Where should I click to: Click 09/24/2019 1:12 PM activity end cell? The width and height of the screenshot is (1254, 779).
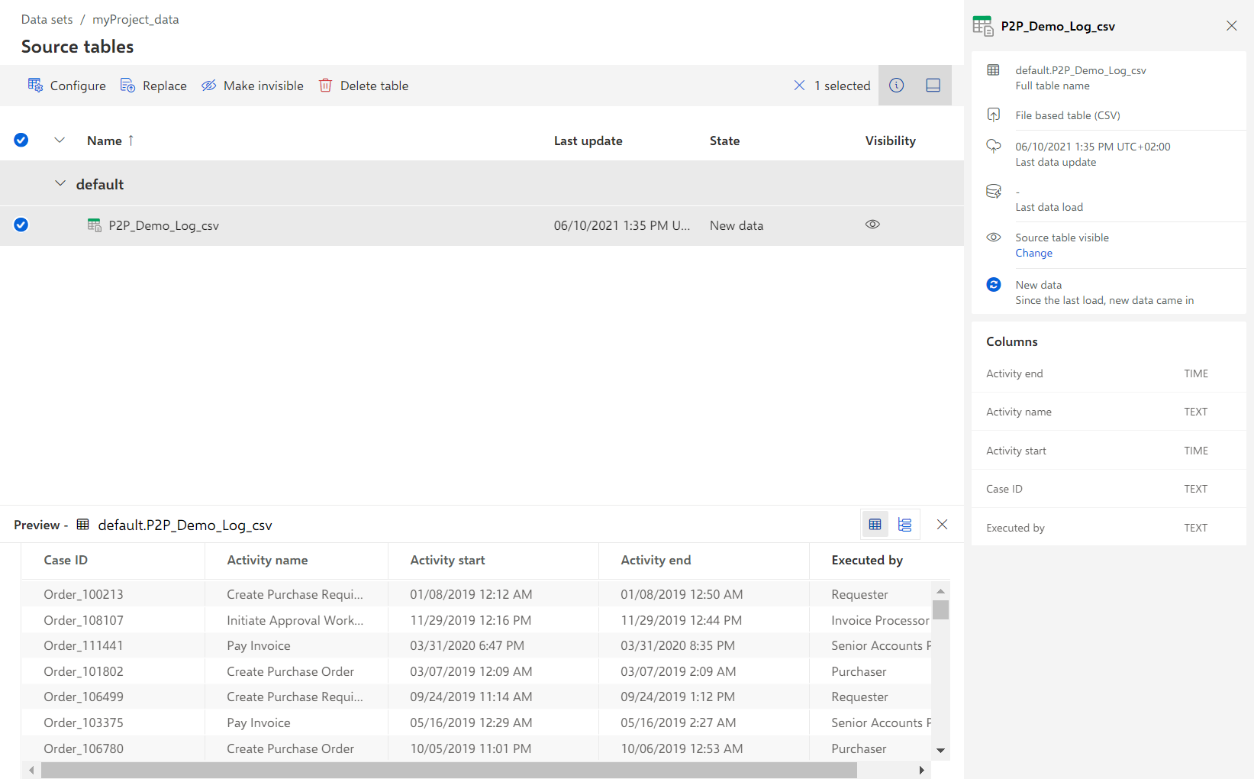click(x=678, y=697)
